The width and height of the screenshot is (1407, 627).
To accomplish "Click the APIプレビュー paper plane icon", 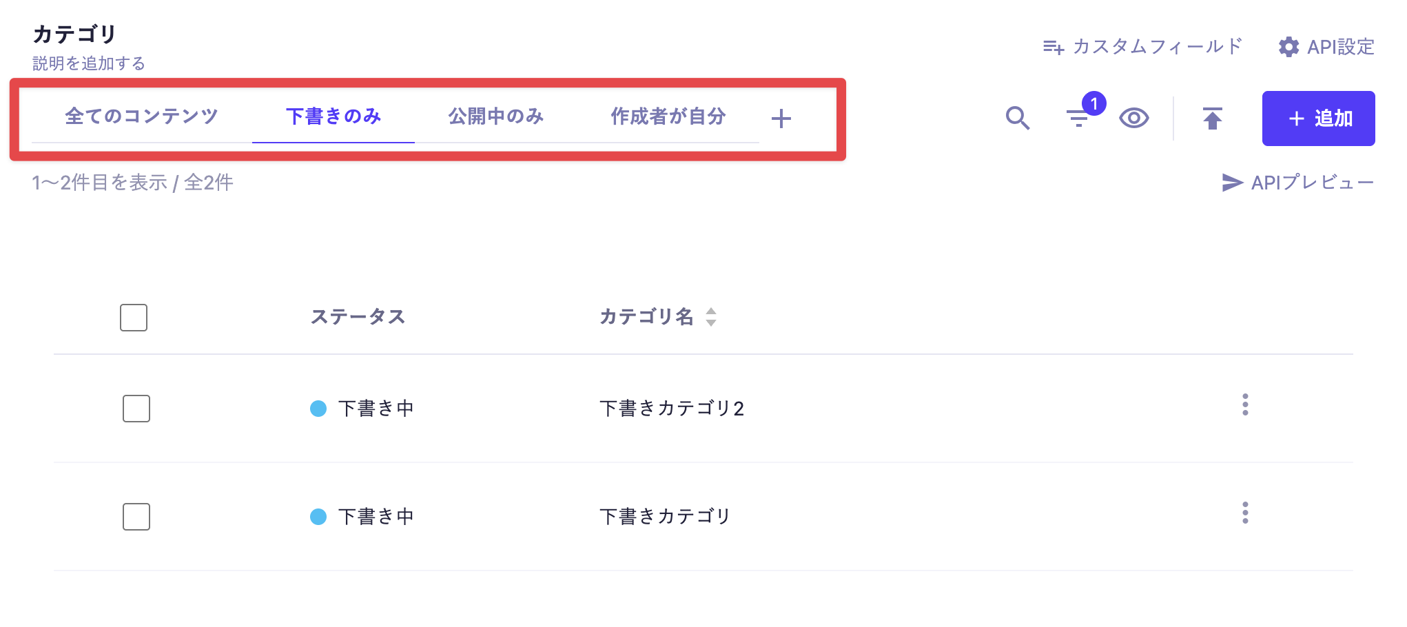I will pyautogui.click(x=1232, y=183).
